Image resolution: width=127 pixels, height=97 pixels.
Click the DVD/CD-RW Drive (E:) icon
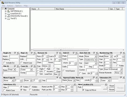9,16
